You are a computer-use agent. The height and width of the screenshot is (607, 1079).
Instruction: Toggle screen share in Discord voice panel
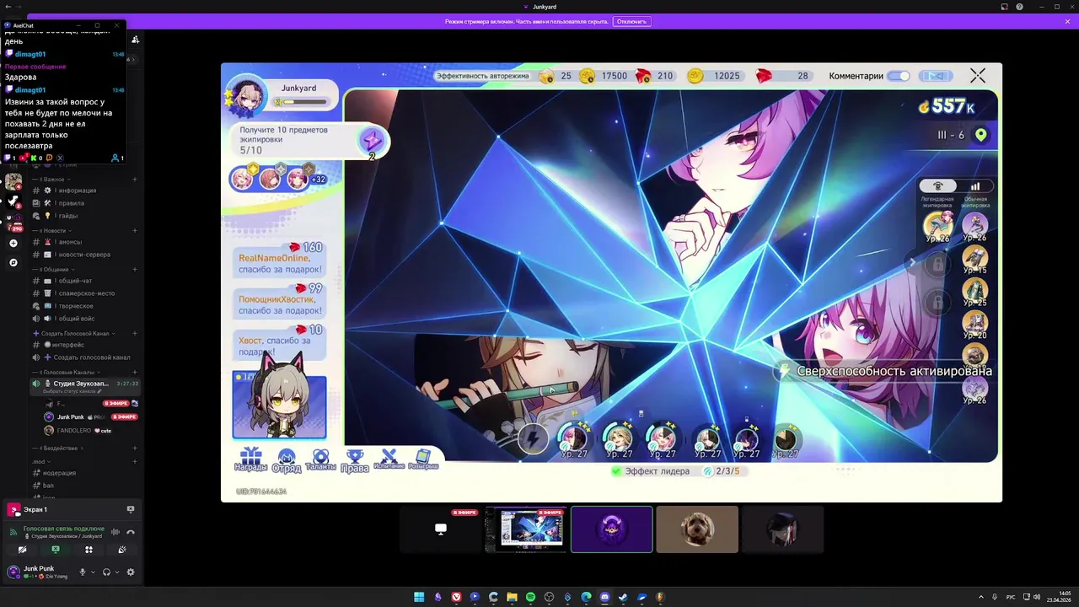point(56,550)
